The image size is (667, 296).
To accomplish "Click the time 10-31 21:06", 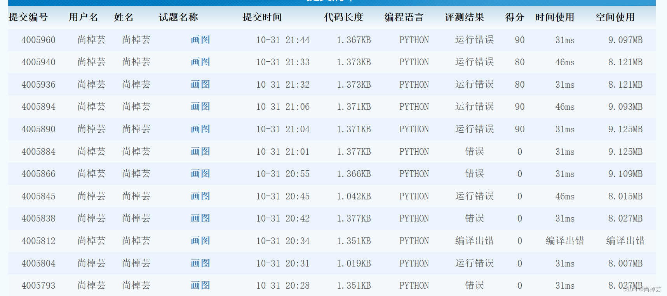I will click(283, 107).
